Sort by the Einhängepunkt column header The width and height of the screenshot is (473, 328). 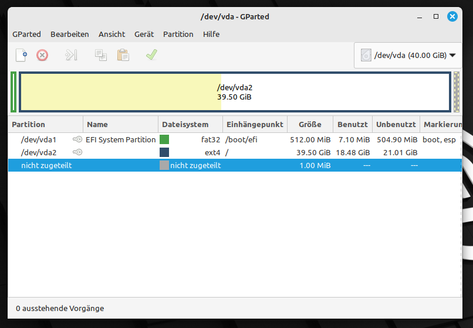coord(255,124)
